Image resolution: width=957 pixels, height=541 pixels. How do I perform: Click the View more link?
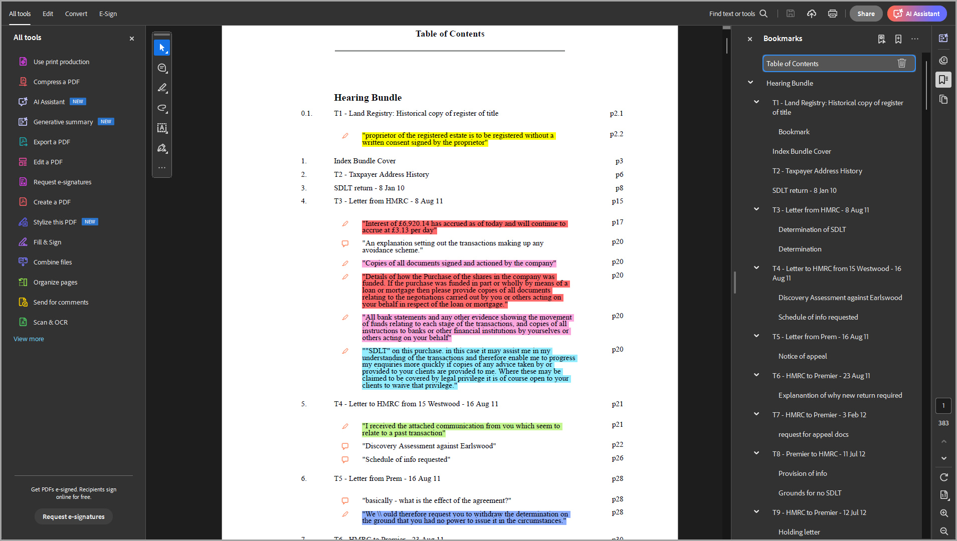29,339
